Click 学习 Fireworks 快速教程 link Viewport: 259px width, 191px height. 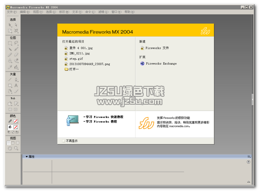point(105,117)
